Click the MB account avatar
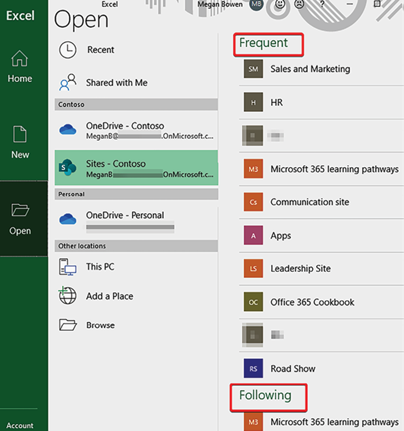This screenshot has width=404, height=431. pyautogui.click(x=256, y=4)
